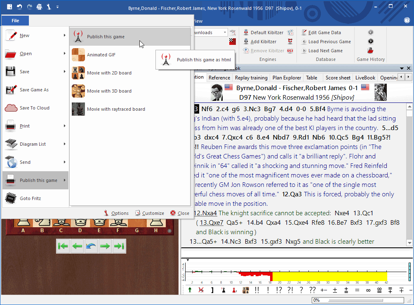Click the undo icon in title bar
This screenshot has width=414, height=305.
coord(19,7)
